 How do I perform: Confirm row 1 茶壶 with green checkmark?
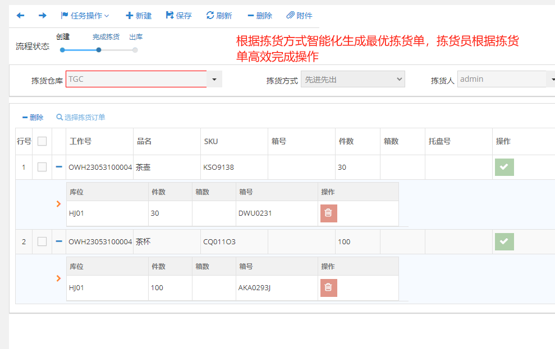[504, 167]
